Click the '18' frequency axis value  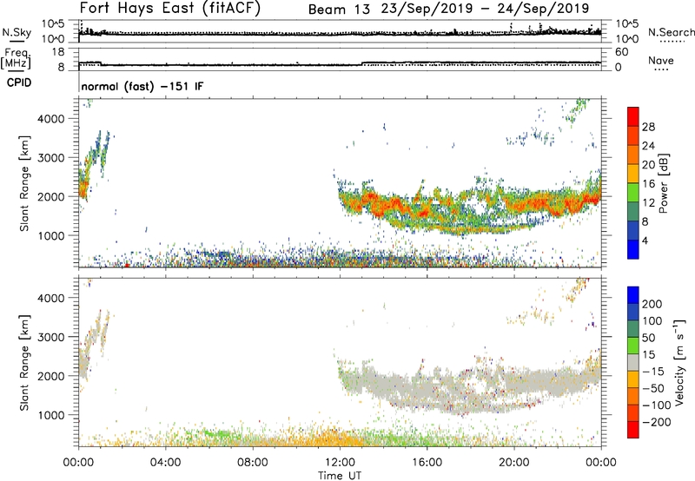(x=58, y=52)
